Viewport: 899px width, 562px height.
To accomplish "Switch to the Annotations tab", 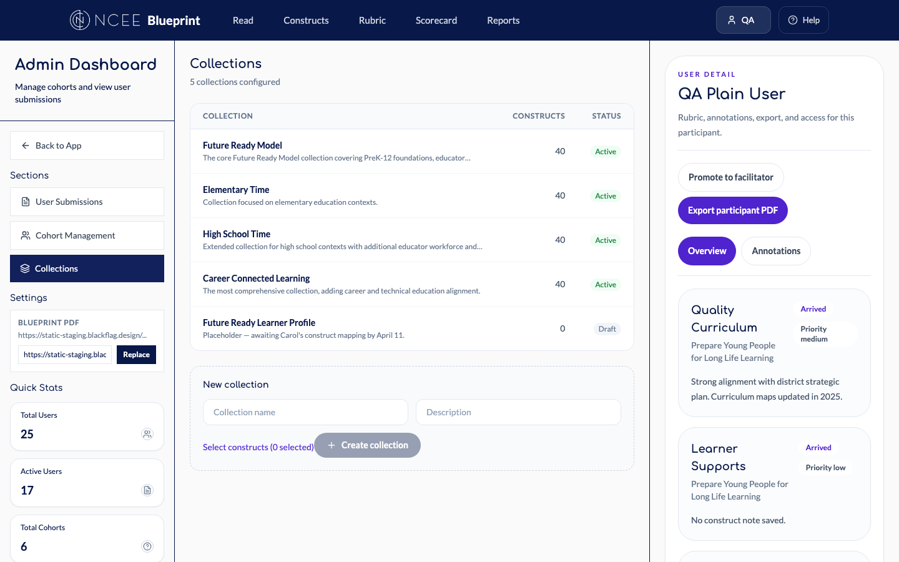I will 775,251.
